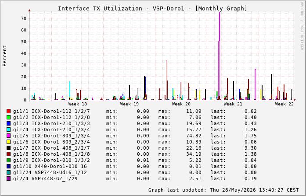Click the dark red 34 percent spike

click(166, 80)
